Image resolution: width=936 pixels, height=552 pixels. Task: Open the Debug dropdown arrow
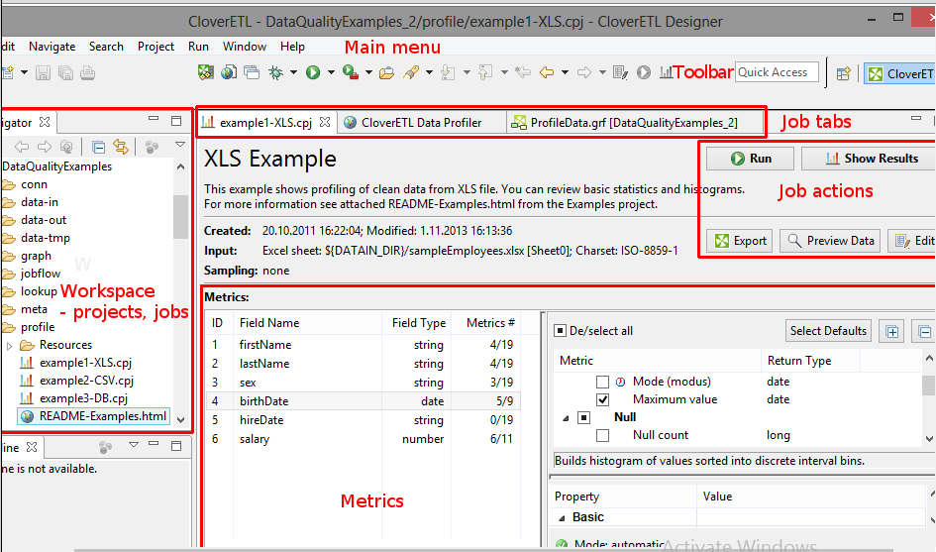293,73
